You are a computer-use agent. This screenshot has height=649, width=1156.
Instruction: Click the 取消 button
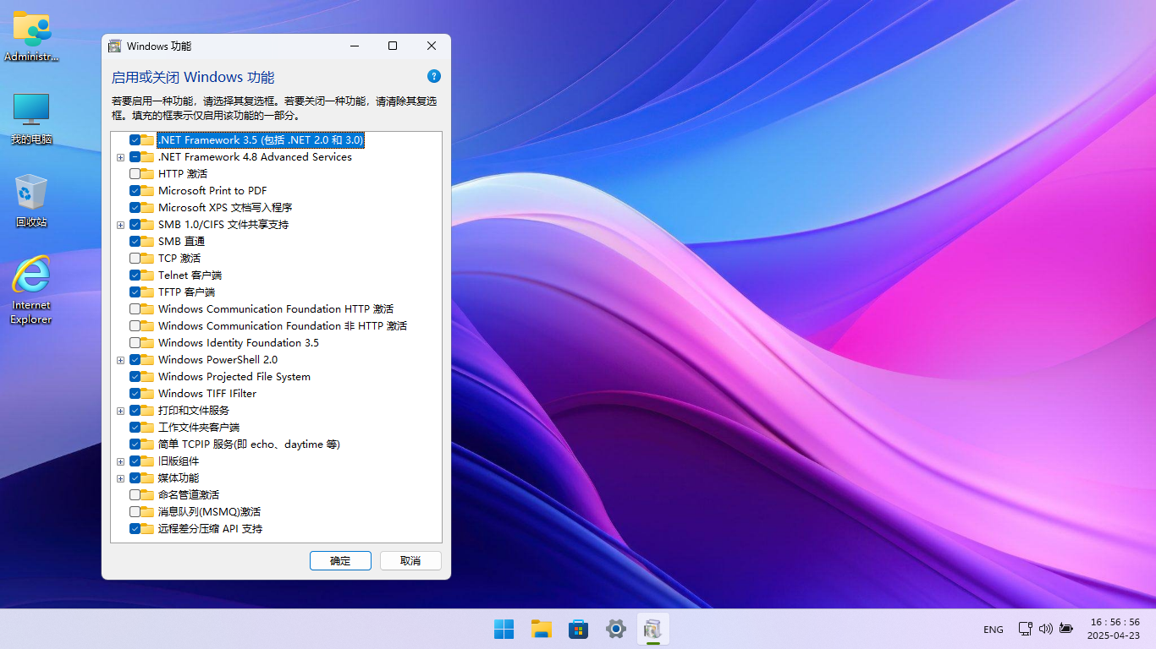point(410,560)
